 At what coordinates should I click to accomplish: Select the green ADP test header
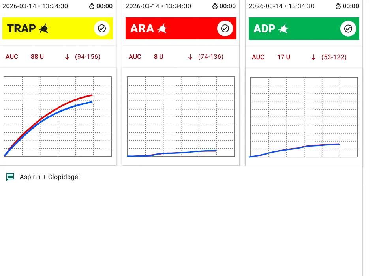(304, 28)
